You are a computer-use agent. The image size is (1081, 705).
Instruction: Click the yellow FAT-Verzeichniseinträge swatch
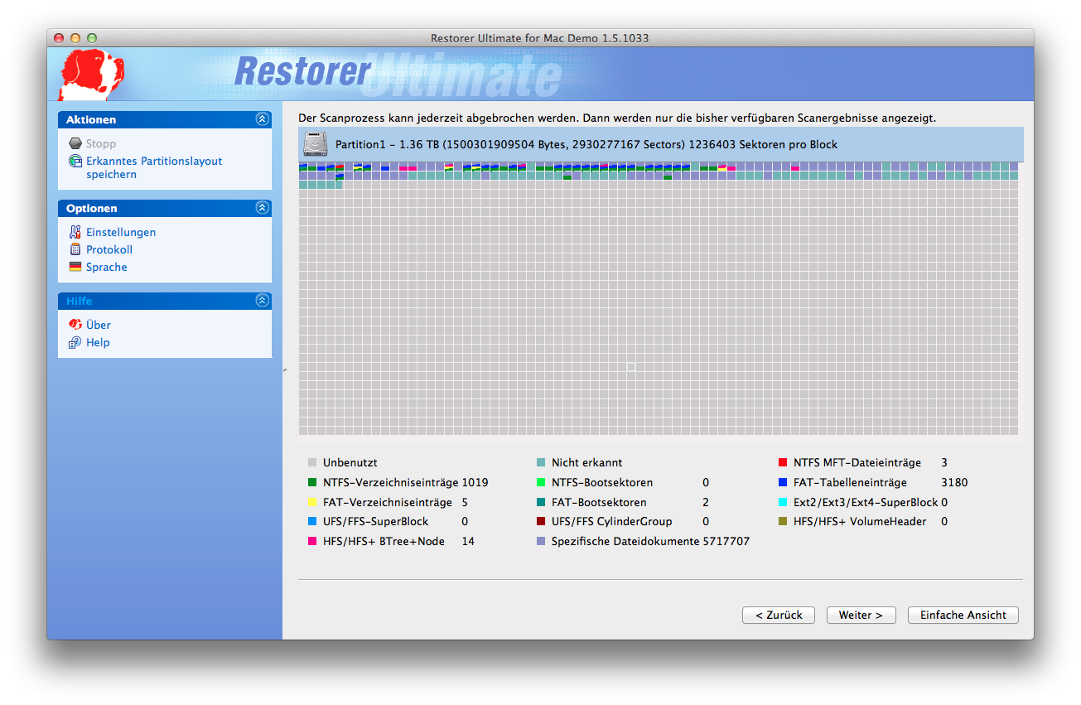[x=312, y=502]
